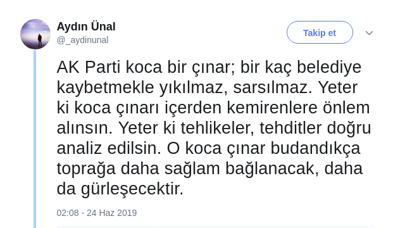
Task: Open the Aydın Ünal display name link
Action: point(86,27)
